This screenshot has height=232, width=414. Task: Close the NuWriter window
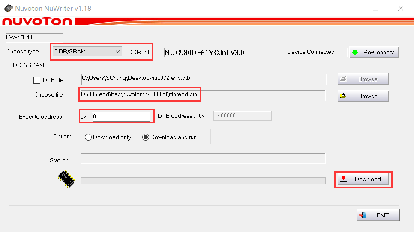click(401, 9)
